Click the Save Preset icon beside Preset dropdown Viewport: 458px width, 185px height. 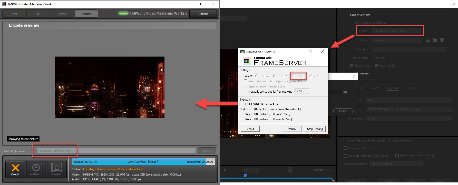coord(428,40)
